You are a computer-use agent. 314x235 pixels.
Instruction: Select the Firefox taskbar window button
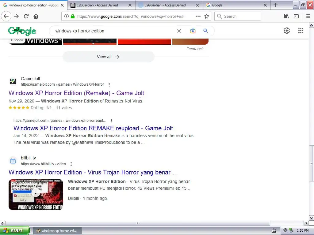click(x=57, y=231)
